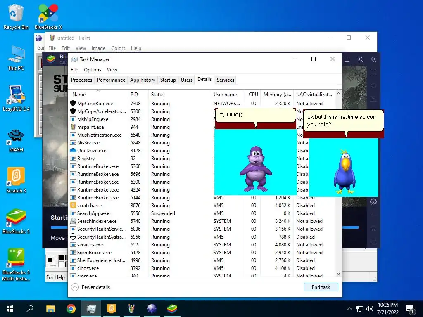Image resolution: width=423 pixels, height=317 pixels.
Task: Open the Recycle Bin desktop icon
Action: click(16, 17)
